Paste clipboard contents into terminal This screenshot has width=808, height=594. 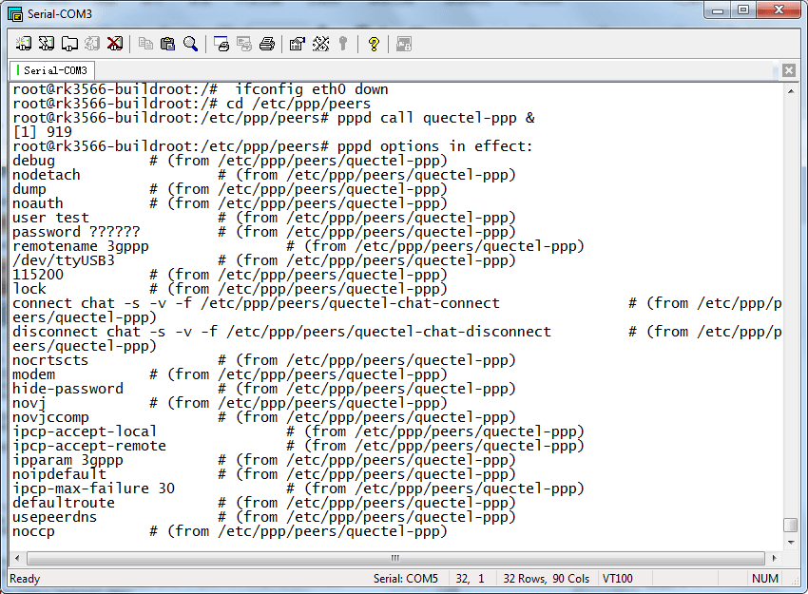(x=167, y=43)
